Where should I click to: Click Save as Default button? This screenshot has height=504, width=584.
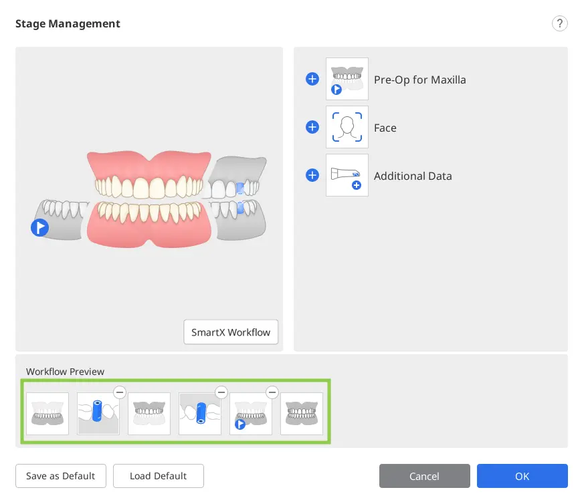(61, 476)
